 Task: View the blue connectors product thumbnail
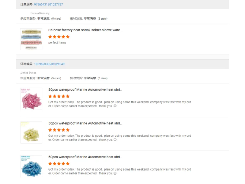(x=31, y=166)
